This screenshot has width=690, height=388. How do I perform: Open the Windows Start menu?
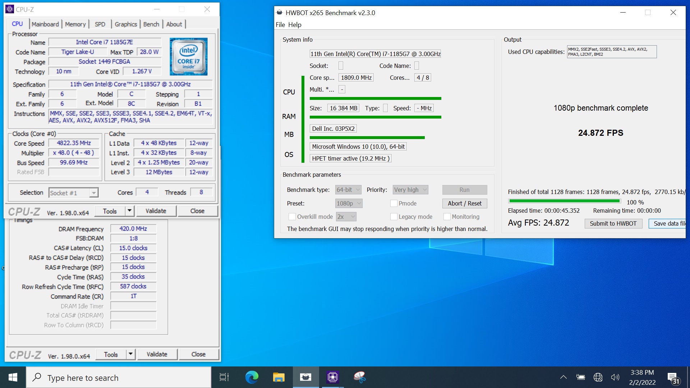point(13,377)
